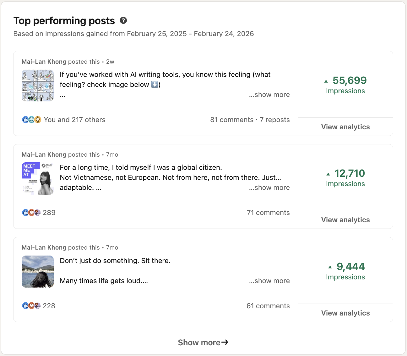Click the Like reaction icon on the third post

click(25, 305)
